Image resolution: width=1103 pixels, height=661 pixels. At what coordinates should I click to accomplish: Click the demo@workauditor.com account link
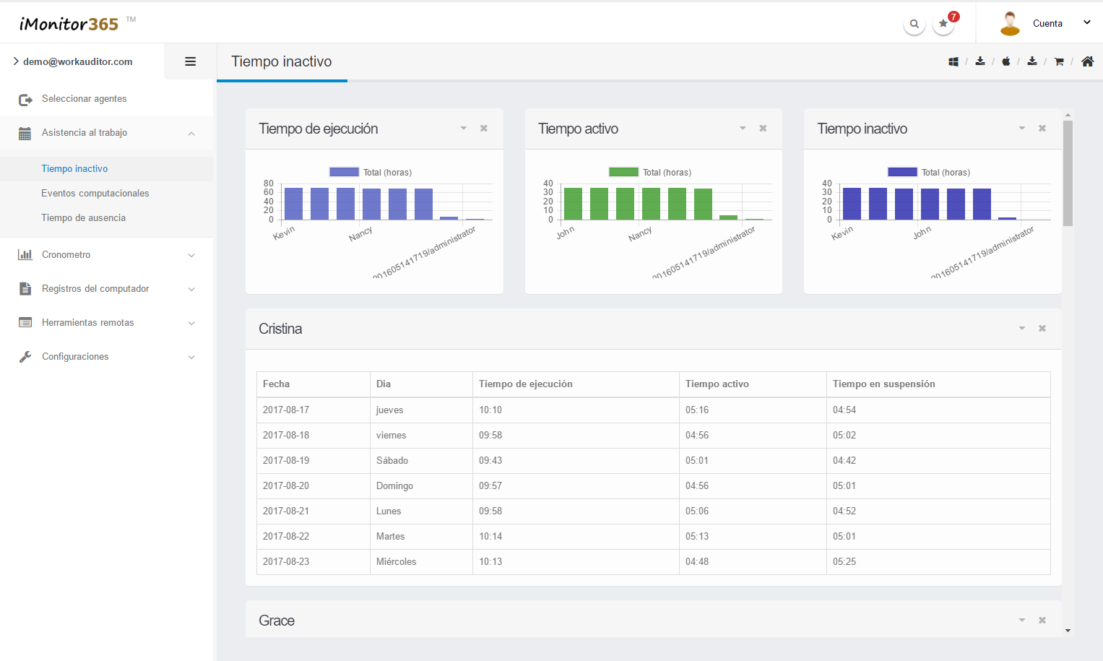[77, 62]
